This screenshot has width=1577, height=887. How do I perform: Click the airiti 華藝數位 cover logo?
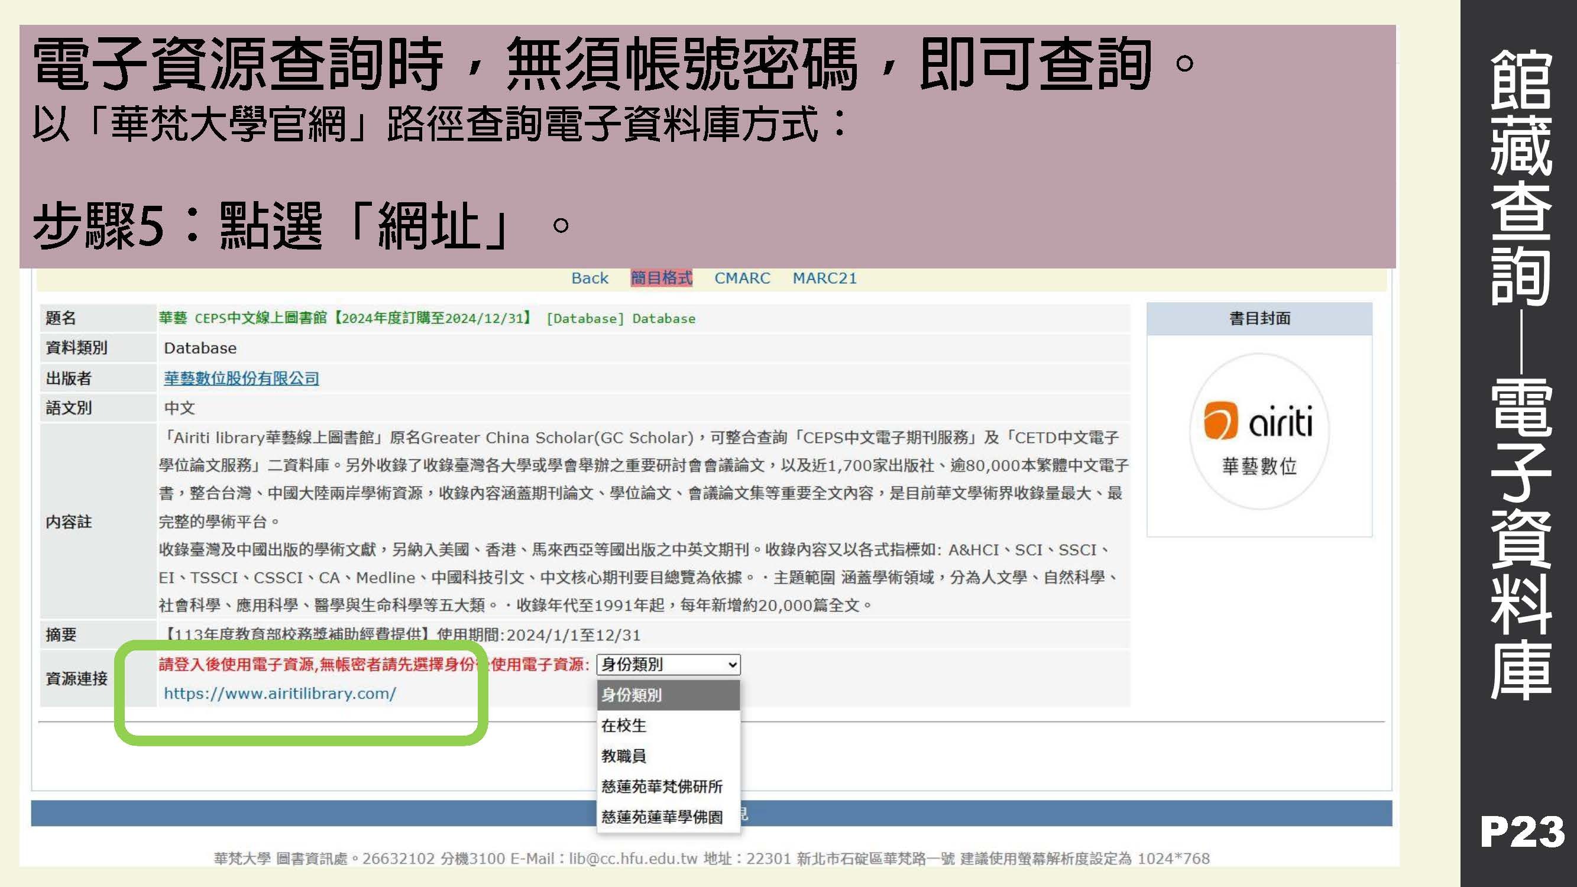(x=1259, y=432)
